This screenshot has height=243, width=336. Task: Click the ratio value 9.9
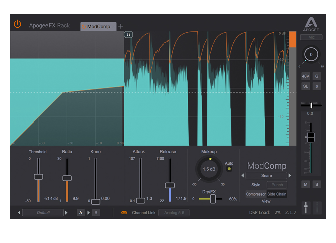(75, 199)
